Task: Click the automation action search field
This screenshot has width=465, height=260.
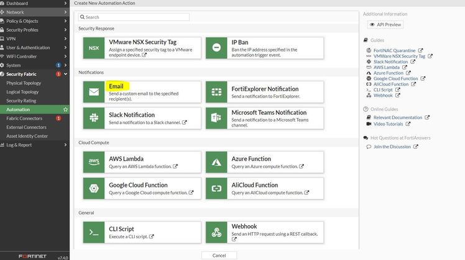Action: [x=134, y=17]
